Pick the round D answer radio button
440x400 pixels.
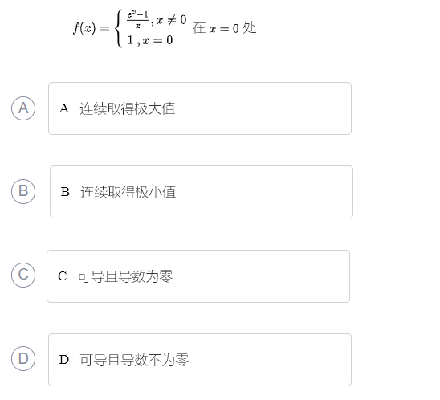(x=23, y=358)
